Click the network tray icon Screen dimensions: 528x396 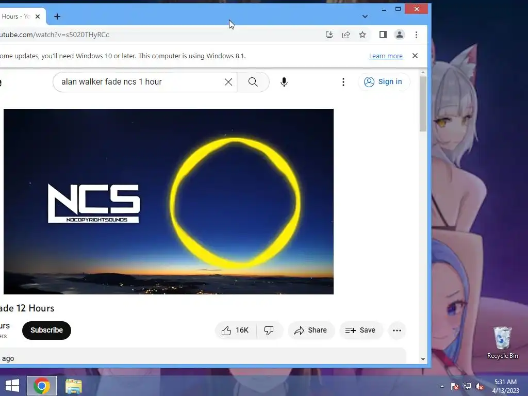coord(467,386)
